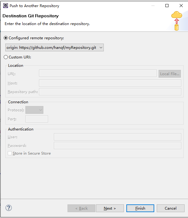
Task: Expand the Protocol combo box
Action: [34, 110]
